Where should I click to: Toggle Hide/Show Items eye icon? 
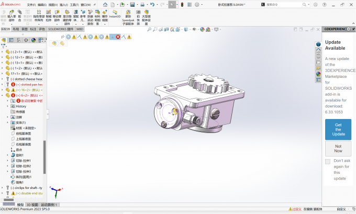194,29
